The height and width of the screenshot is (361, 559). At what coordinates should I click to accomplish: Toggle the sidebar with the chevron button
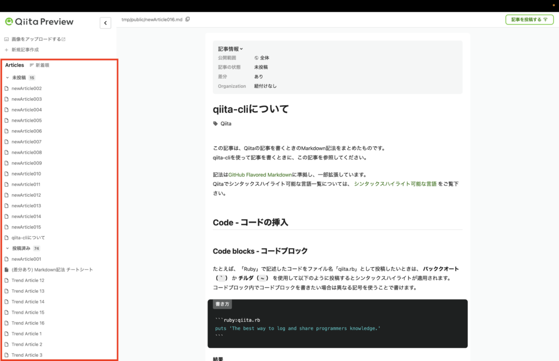coord(105,22)
